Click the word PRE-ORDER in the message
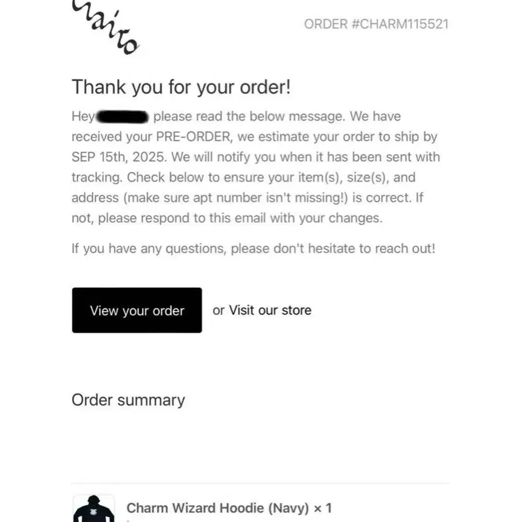This screenshot has width=522, height=522. 194,136
